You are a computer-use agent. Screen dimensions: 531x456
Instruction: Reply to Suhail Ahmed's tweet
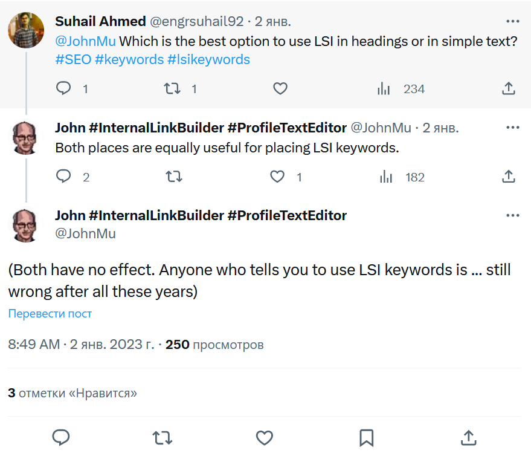[64, 89]
